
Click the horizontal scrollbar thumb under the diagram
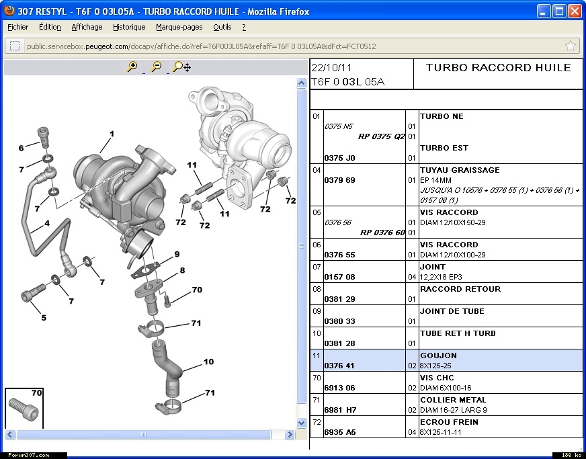pos(144,435)
